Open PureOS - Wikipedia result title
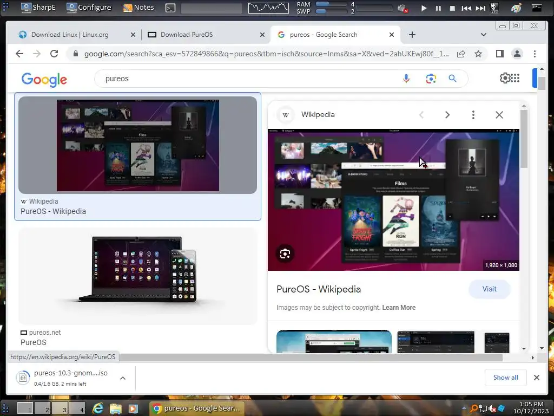The width and height of the screenshot is (554, 416). [x=53, y=211]
